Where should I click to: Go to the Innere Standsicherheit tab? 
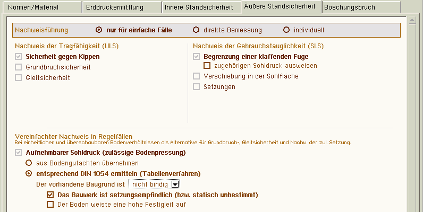pos(199,7)
